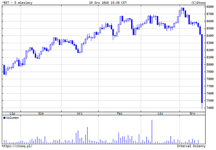Click the 'Wrz' month label

click(80, 113)
